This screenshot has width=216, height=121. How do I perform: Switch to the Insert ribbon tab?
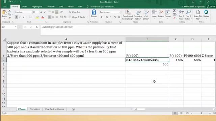coord(25,7)
